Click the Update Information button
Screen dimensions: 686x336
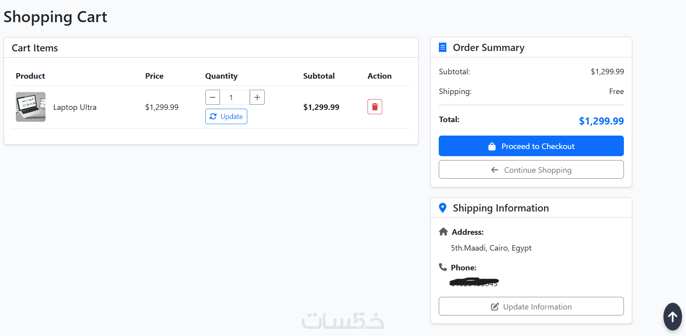pyautogui.click(x=531, y=306)
